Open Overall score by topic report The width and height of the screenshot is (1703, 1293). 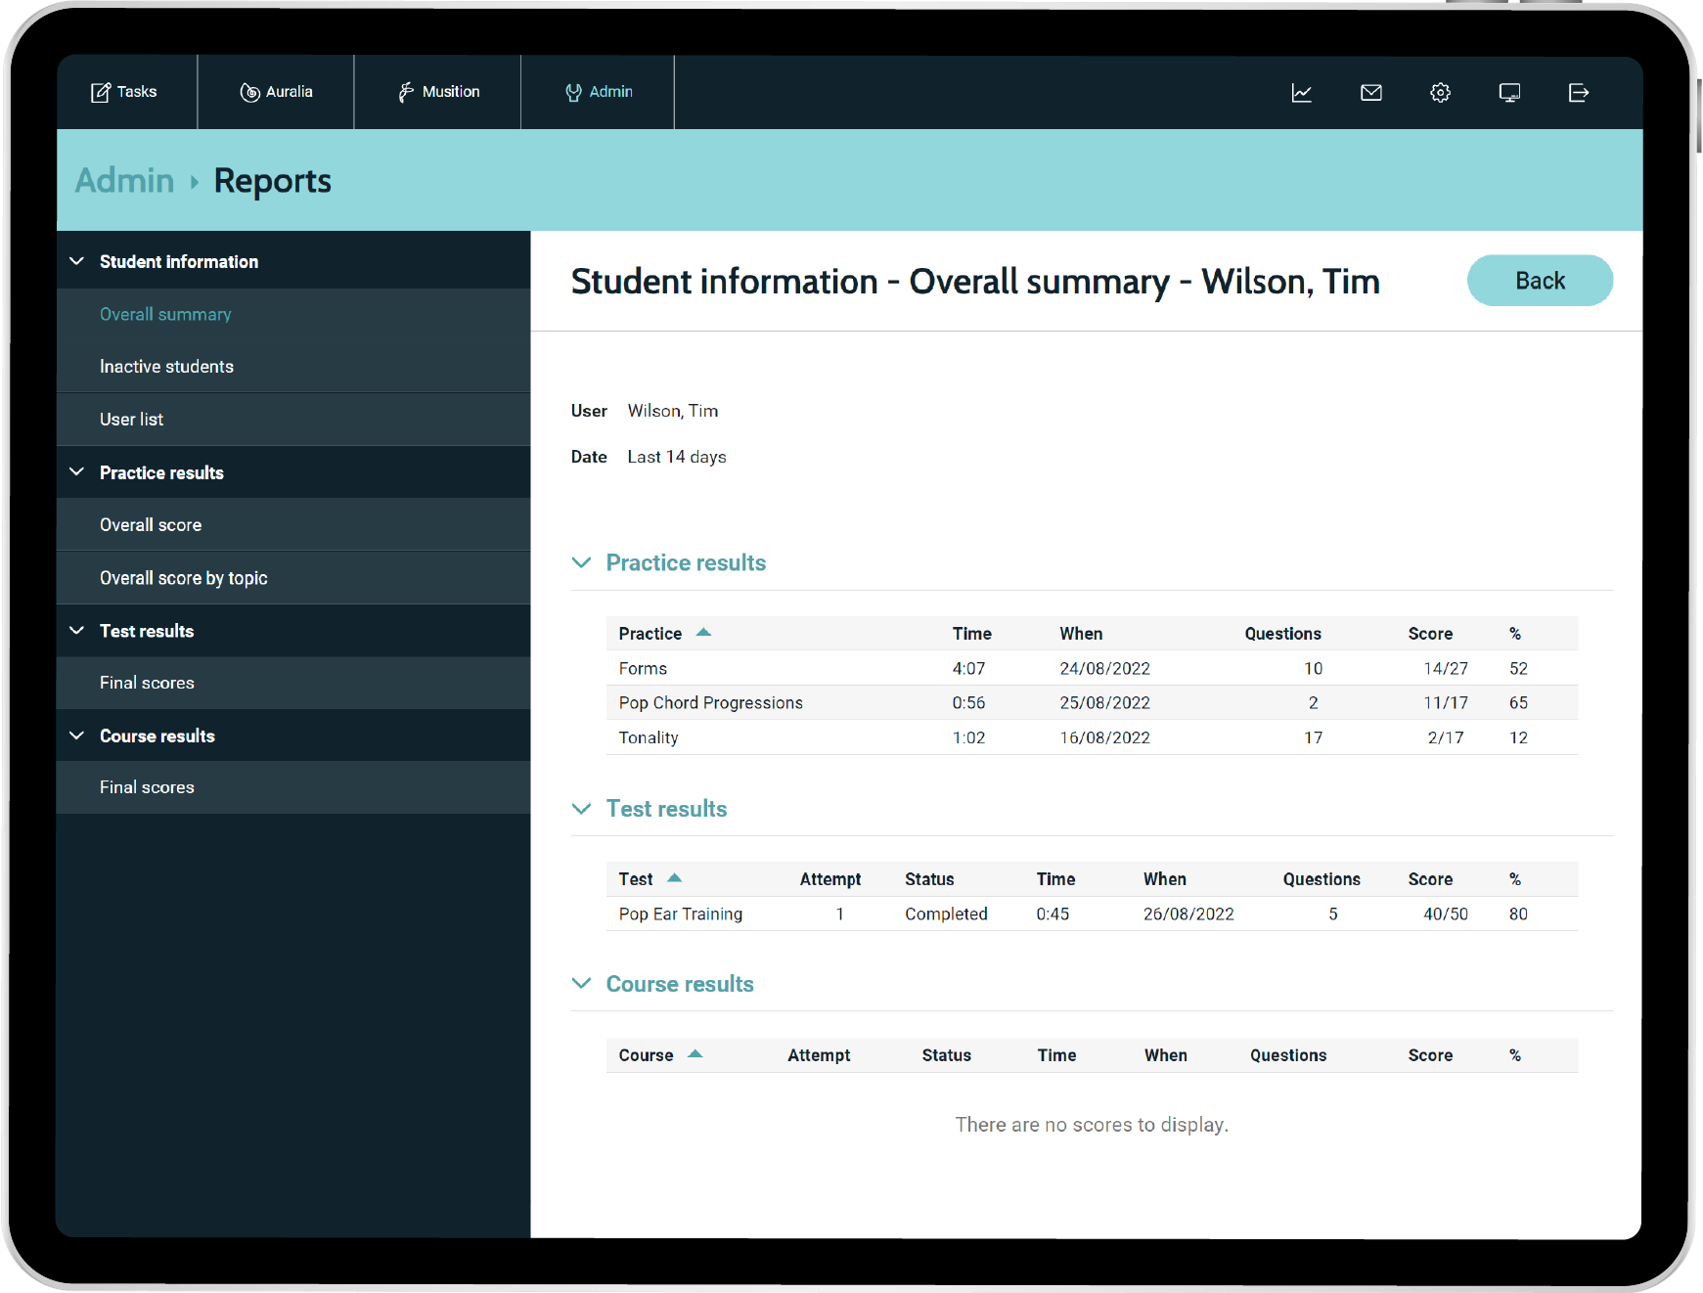(x=183, y=578)
